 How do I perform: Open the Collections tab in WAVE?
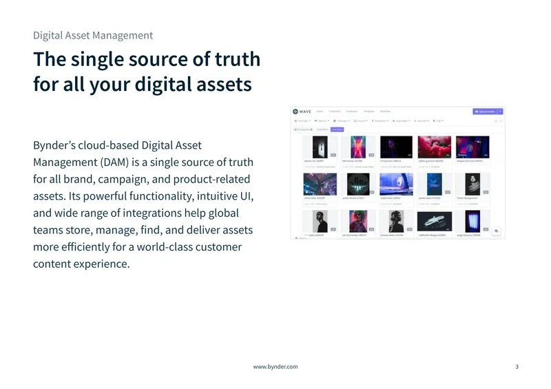click(x=335, y=112)
